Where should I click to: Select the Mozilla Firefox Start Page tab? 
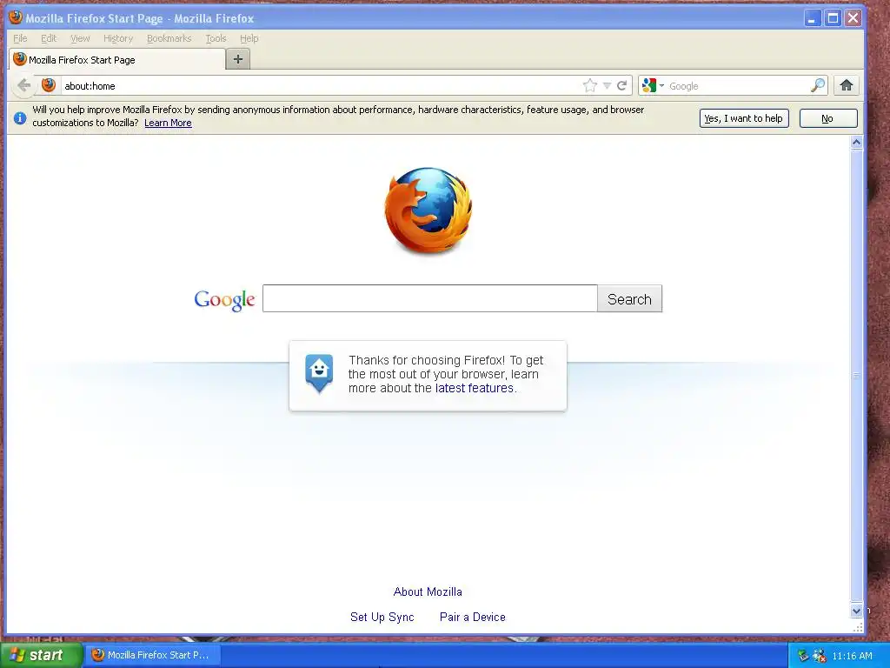pyautogui.click(x=117, y=60)
